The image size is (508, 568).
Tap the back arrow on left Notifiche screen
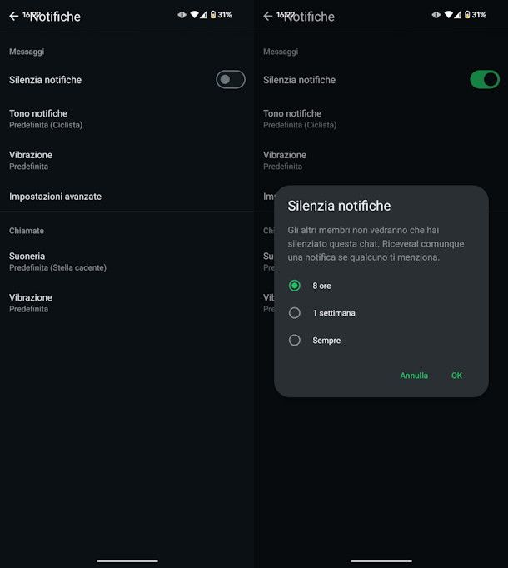(x=14, y=17)
